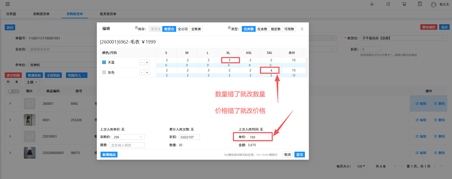
Task: Click the plus button for 天蓝 row
Action: click(147, 62)
